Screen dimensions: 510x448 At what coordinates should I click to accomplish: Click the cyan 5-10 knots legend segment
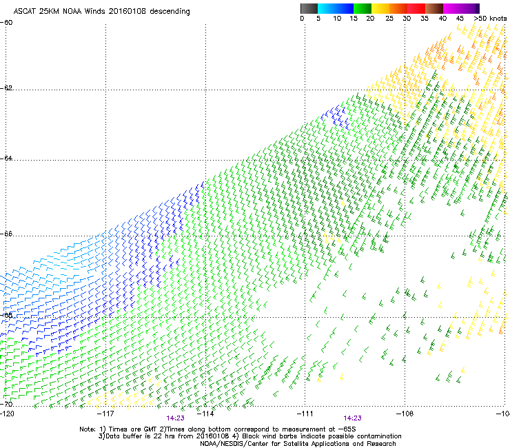coord(327,8)
